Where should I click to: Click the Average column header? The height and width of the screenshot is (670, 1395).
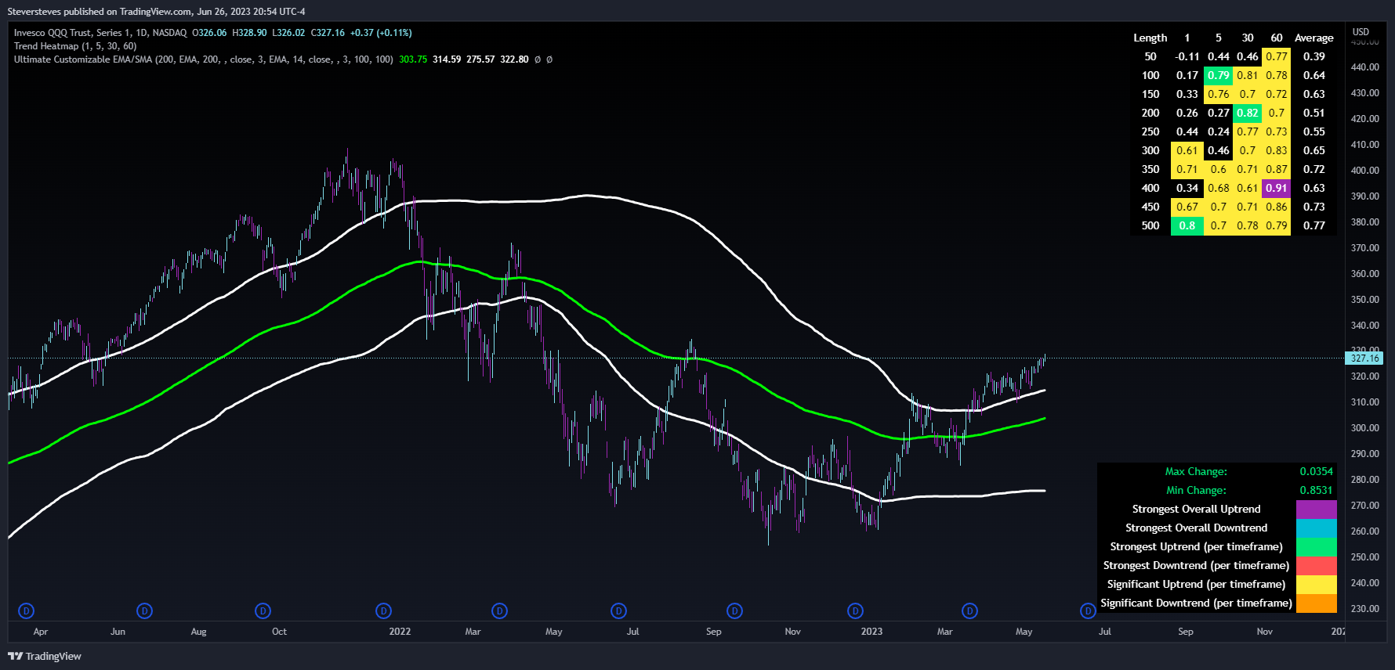[x=1314, y=38]
